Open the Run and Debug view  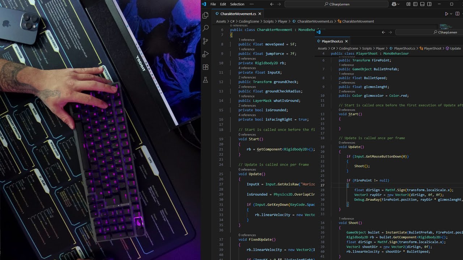205,54
